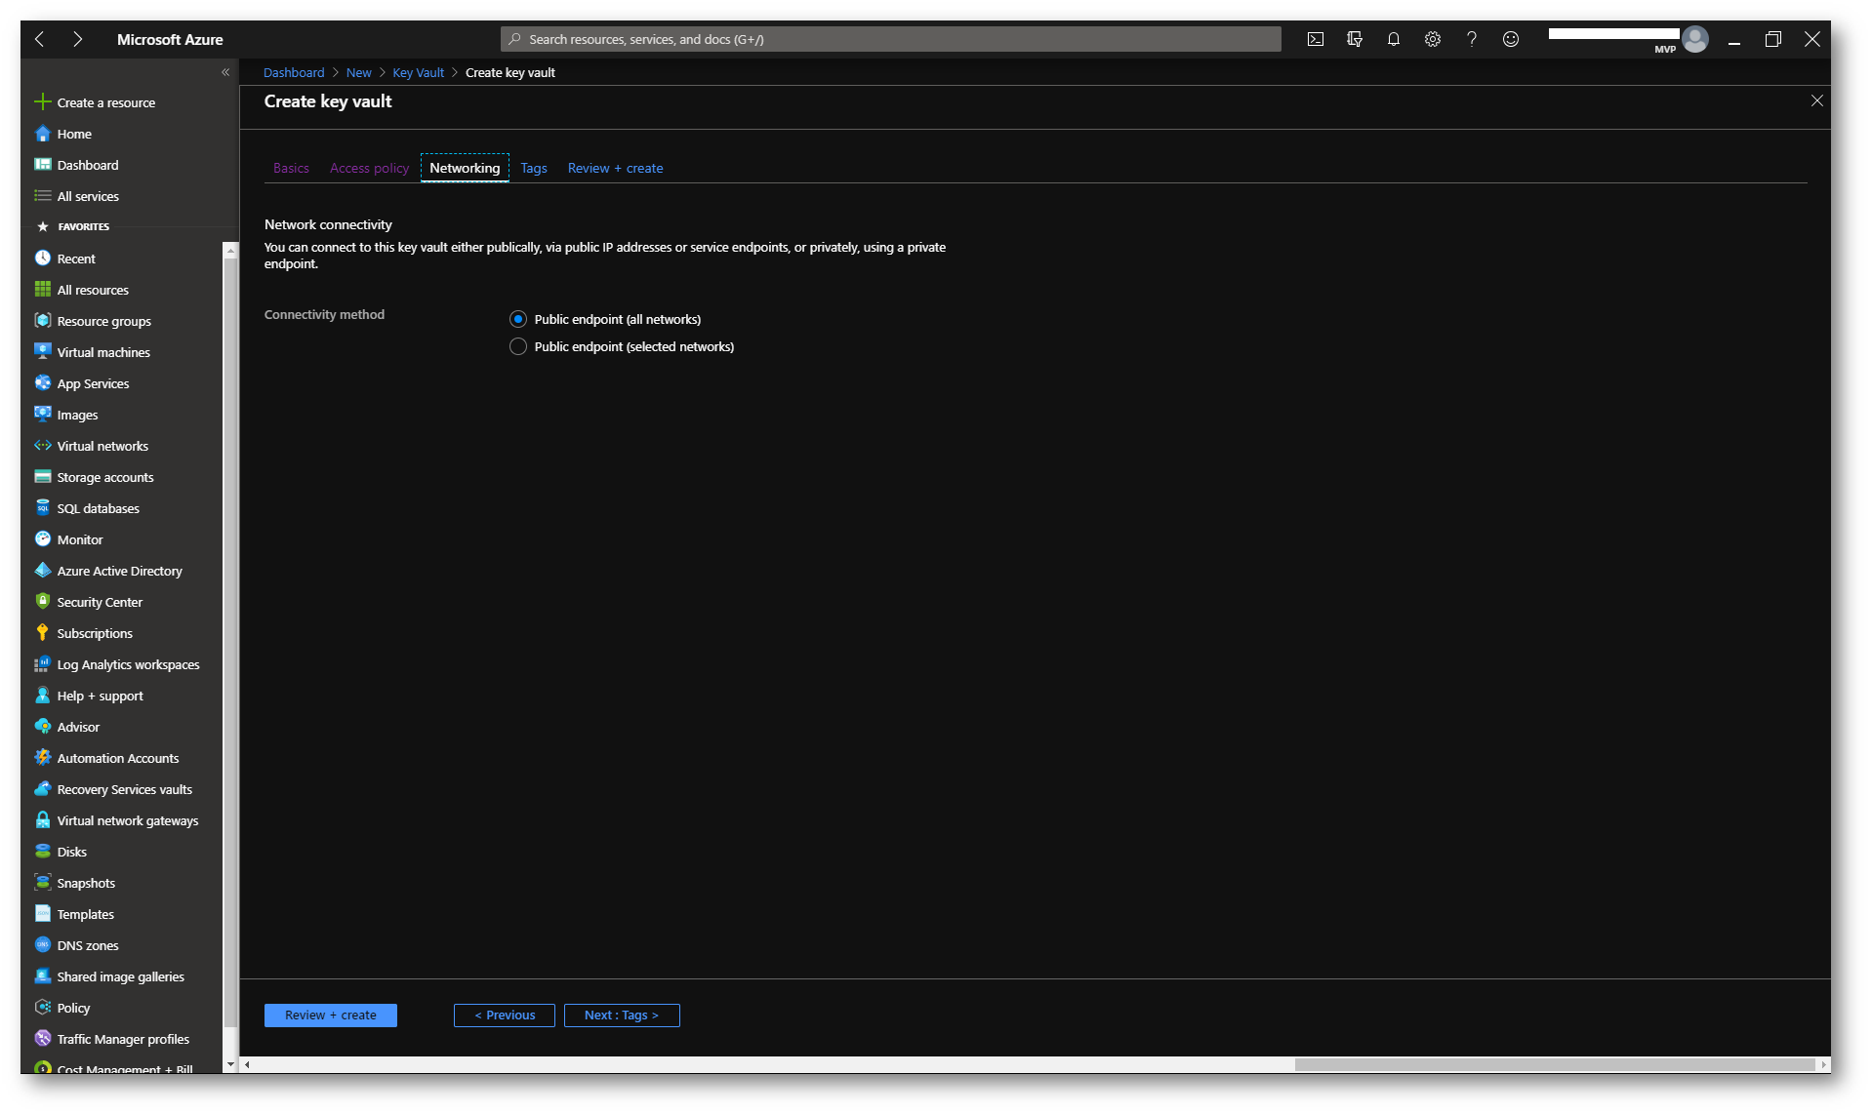Viewport: 1872px width, 1115px height.
Task: Open Shared image galleries
Action: [120, 976]
